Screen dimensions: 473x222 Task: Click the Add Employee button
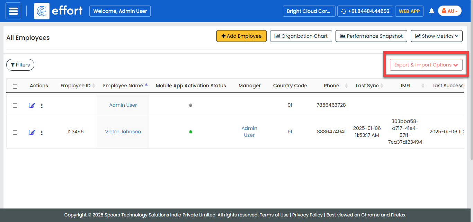point(241,36)
